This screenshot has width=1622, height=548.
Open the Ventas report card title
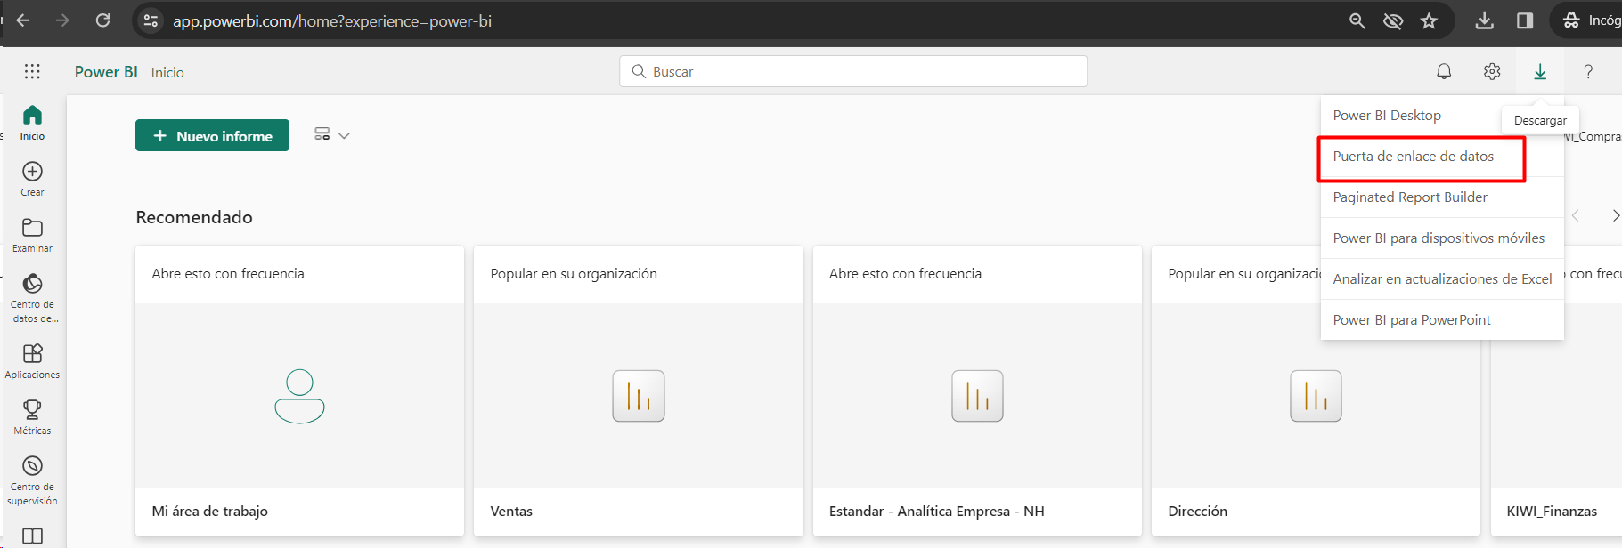coord(511,511)
